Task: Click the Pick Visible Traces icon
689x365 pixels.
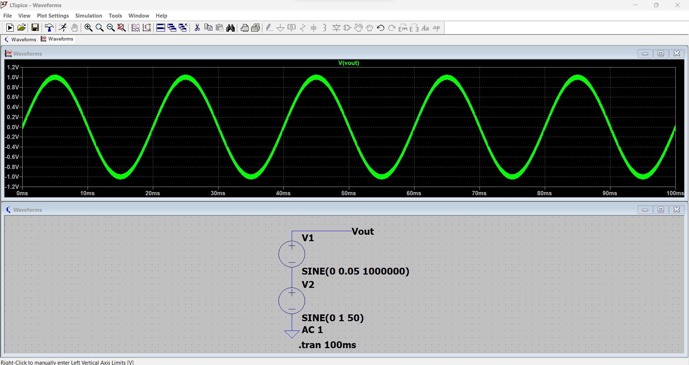Action: pos(136,28)
